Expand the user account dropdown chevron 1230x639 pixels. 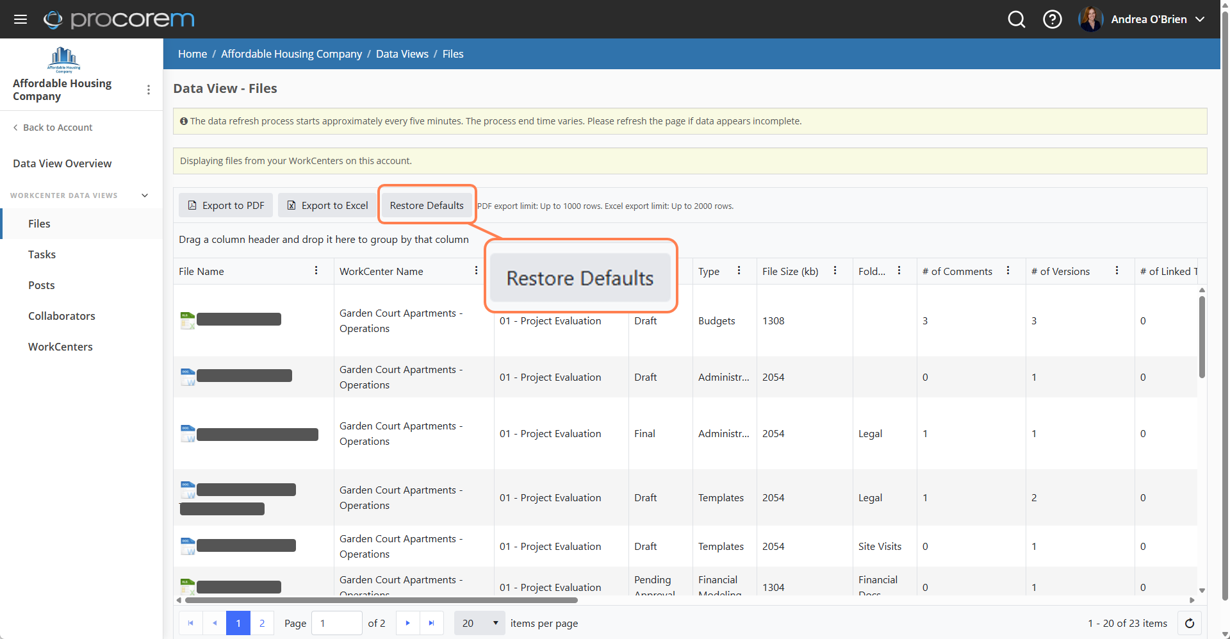(x=1201, y=19)
